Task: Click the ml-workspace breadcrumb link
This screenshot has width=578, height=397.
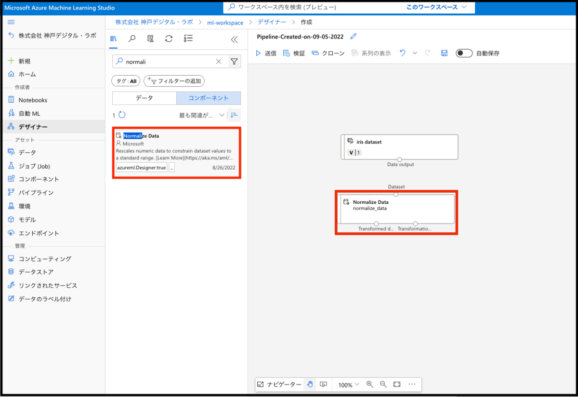Action: click(x=225, y=22)
